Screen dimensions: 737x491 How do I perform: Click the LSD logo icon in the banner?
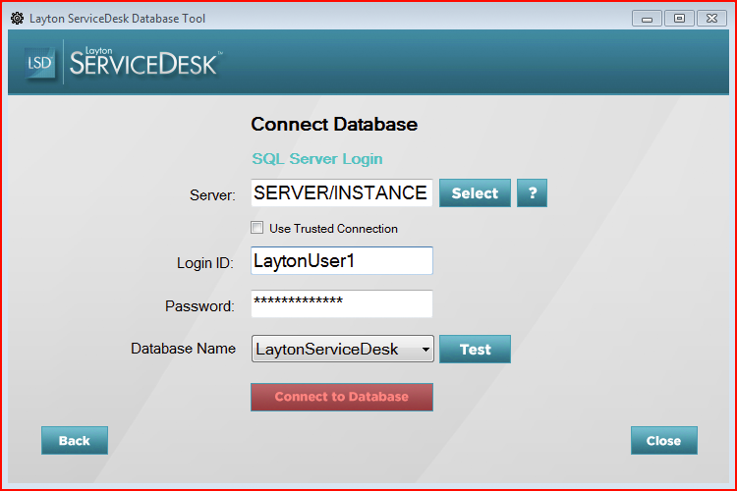pos(39,63)
